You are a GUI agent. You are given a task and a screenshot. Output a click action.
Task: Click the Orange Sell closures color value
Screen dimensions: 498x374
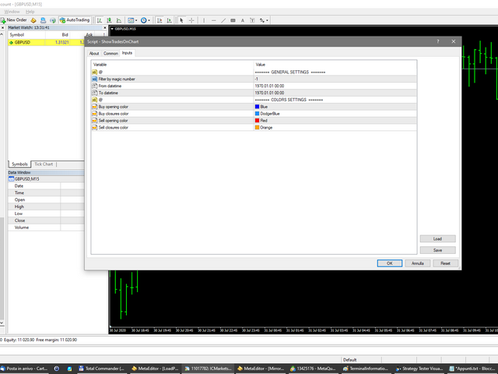point(266,128)
